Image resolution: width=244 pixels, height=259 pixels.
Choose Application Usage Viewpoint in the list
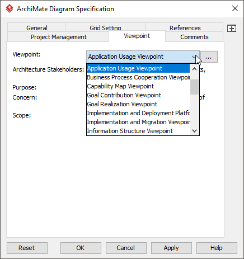[138, 68]
